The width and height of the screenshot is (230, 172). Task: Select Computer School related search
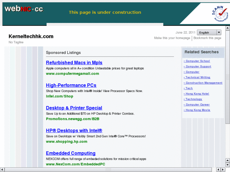coord(197,61)
